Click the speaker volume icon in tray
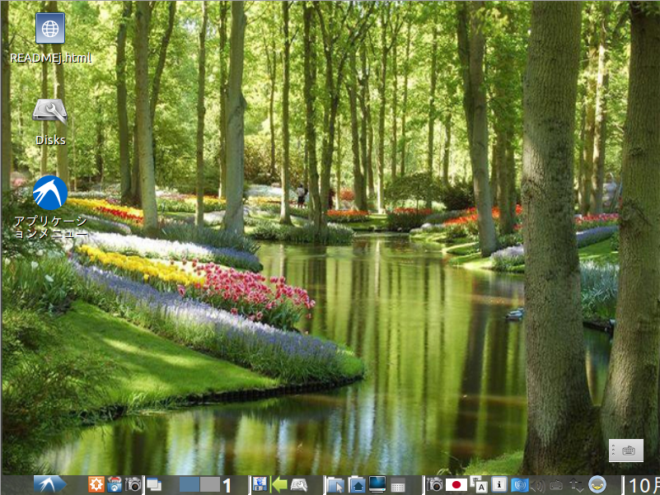Screen dimensions: 660x495 pyautogui.click(x=538, y=485)
